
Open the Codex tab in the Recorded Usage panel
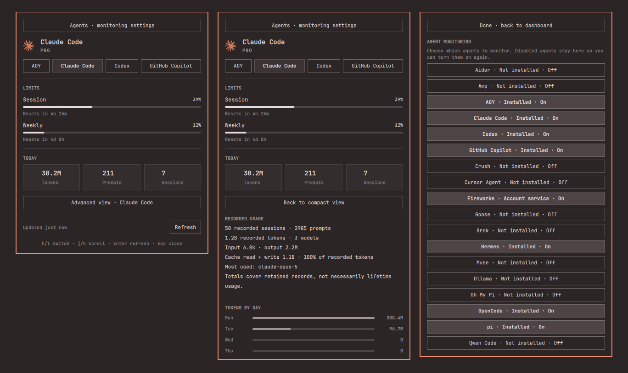(324, 66)
